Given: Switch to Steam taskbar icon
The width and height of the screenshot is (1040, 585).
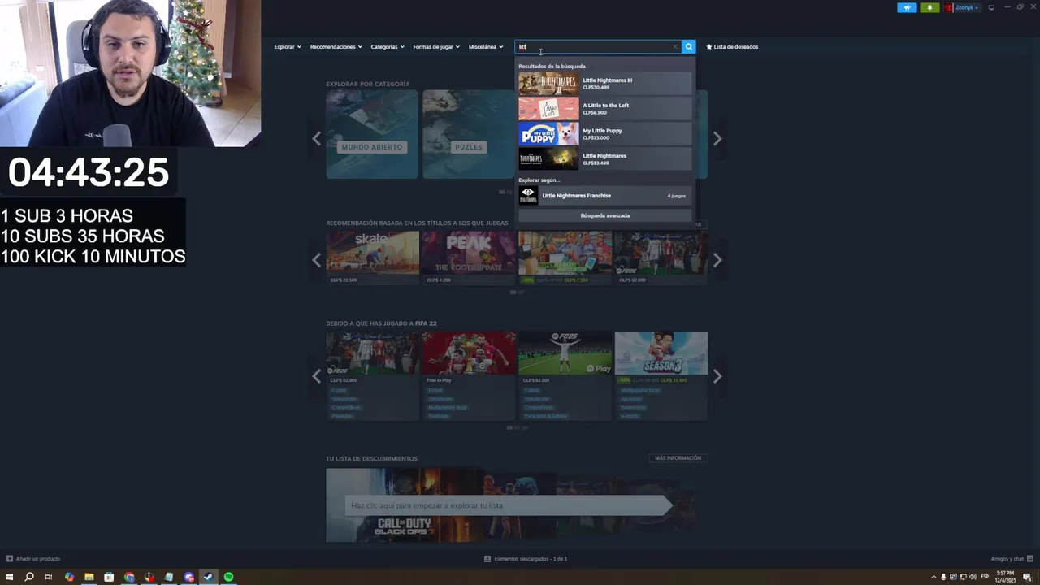Looking at the screenshot, I should point(209,577).
